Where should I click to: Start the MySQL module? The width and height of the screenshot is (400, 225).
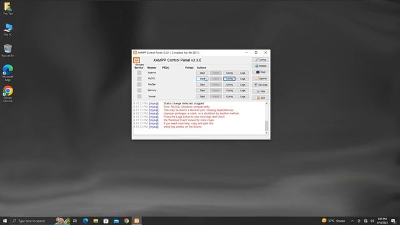[202, 79]
